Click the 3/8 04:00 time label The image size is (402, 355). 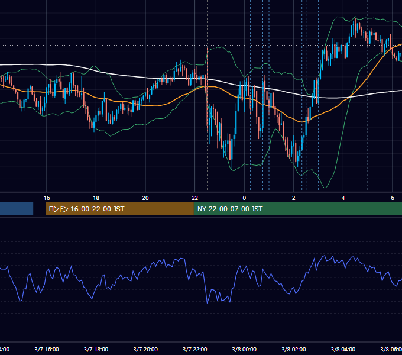pos(343,349)
